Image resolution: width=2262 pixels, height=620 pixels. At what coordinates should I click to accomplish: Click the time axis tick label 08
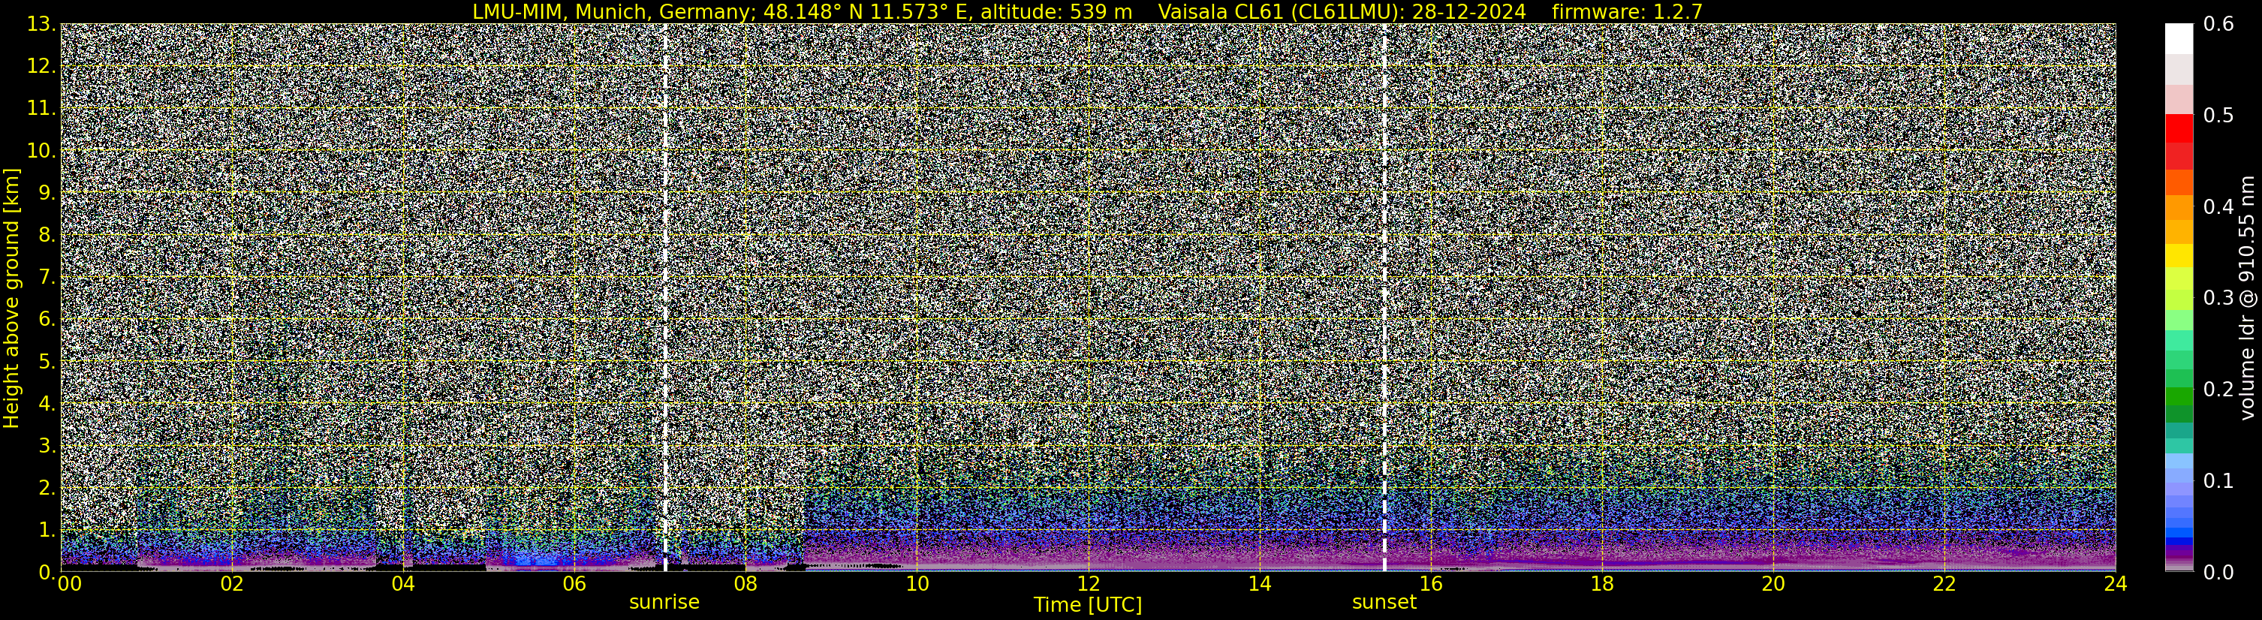[x=745, y=585]
